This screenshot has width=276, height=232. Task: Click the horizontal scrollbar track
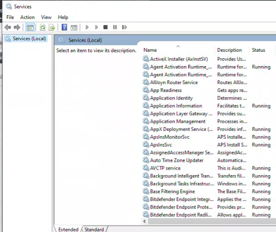tap(212, 221)
